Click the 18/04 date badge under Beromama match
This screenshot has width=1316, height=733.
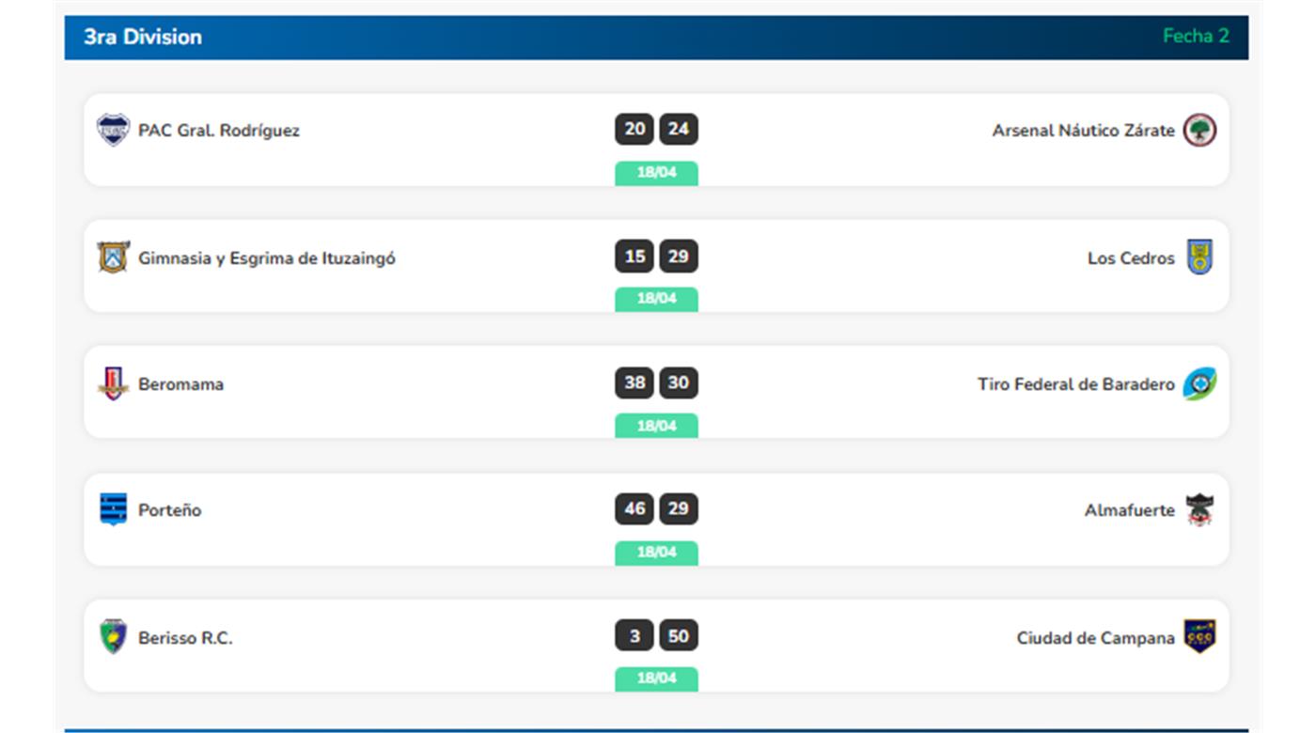[x=656, y=426]
